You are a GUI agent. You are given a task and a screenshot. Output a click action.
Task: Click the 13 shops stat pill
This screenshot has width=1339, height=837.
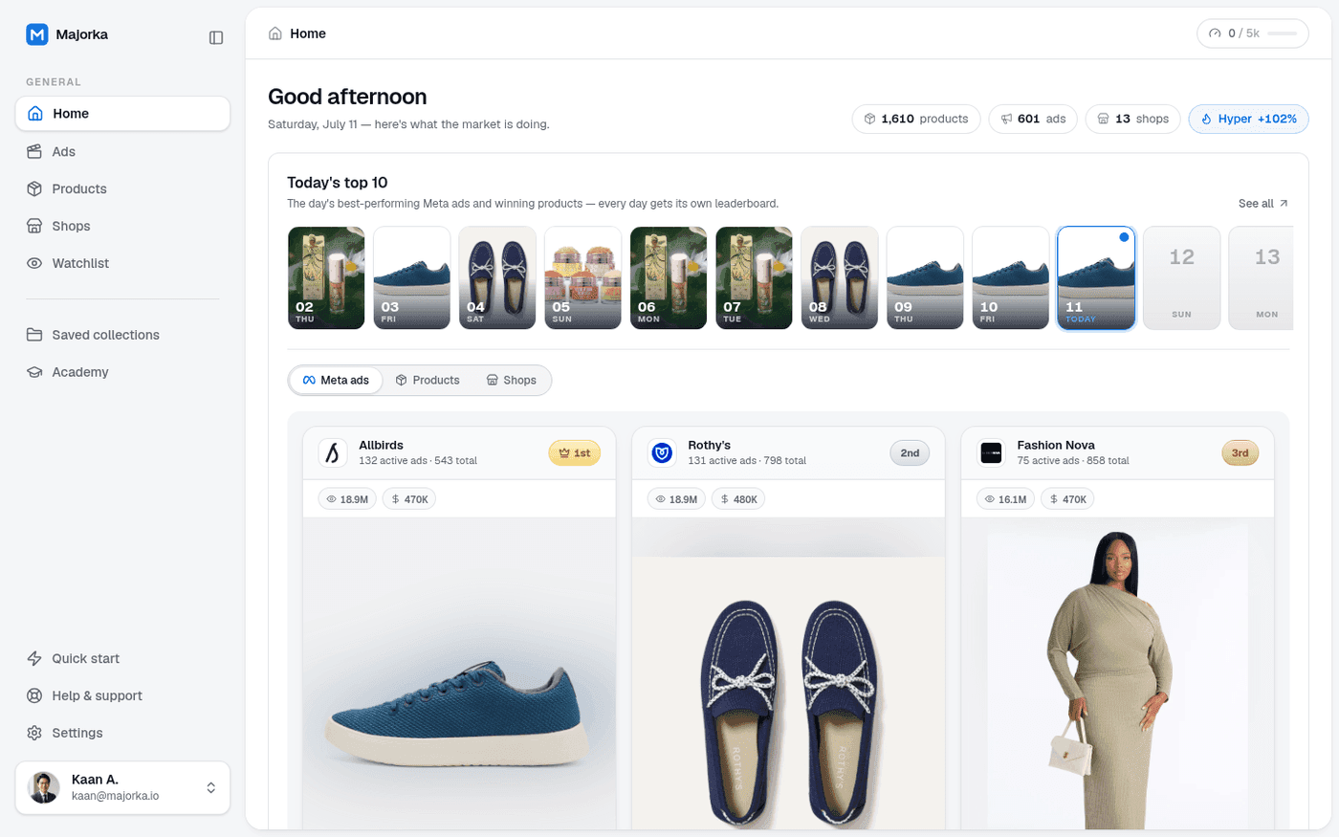(x=1132, y=119)
